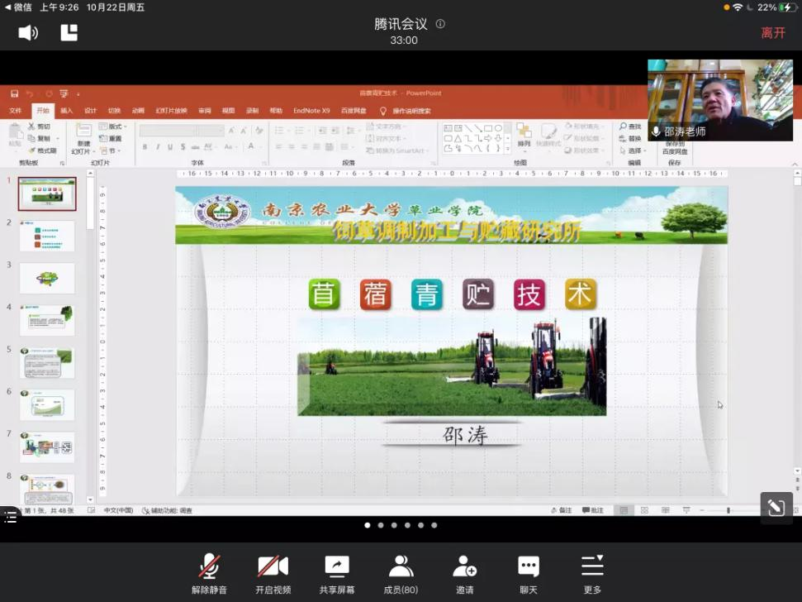Viewport: 802px width, 602px height.
Task: Return to 微信 via the back link
Action: click(18, 7)
